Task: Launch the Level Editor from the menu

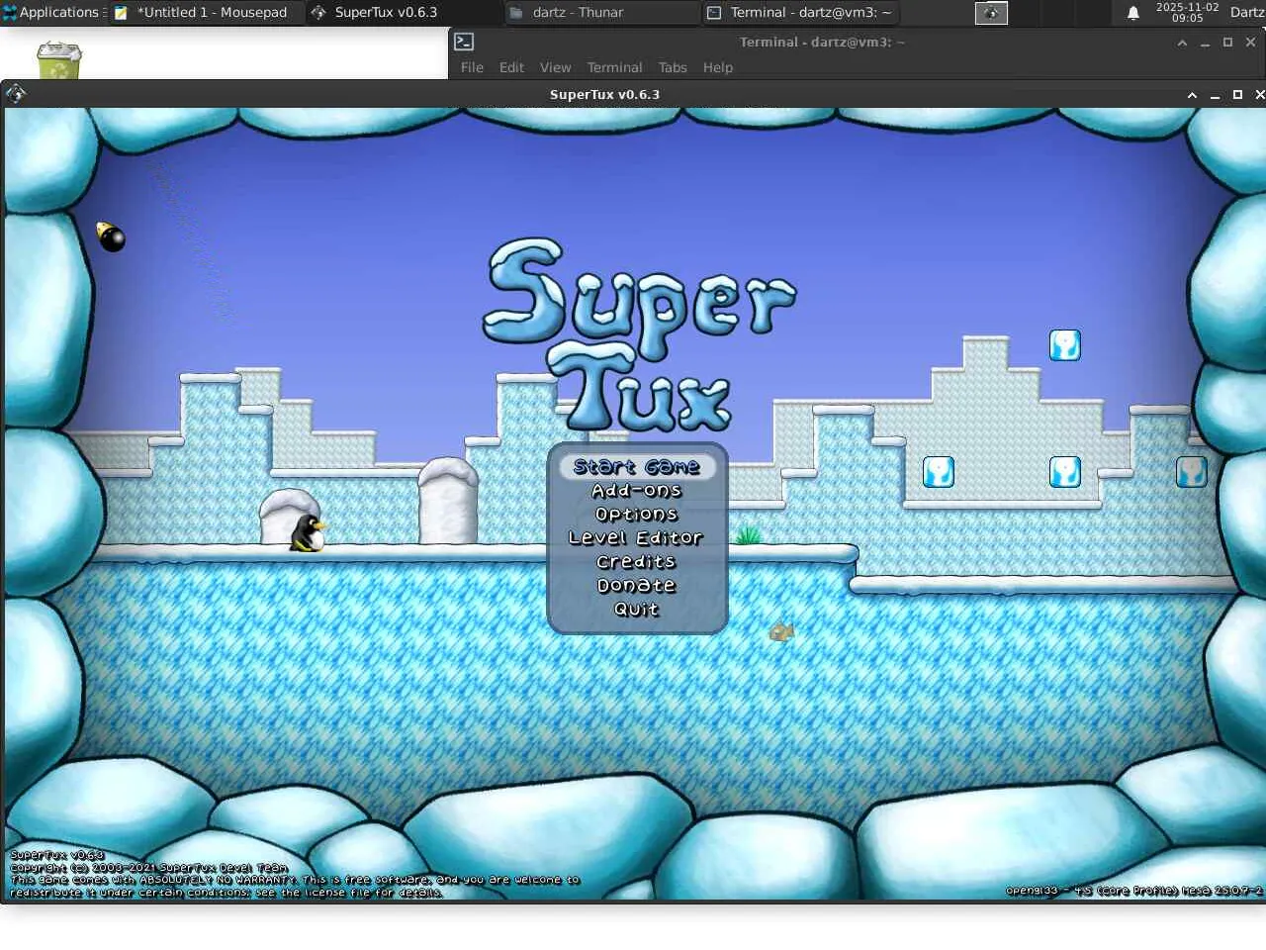Action: pyautogui.click(x=636, y=537)
